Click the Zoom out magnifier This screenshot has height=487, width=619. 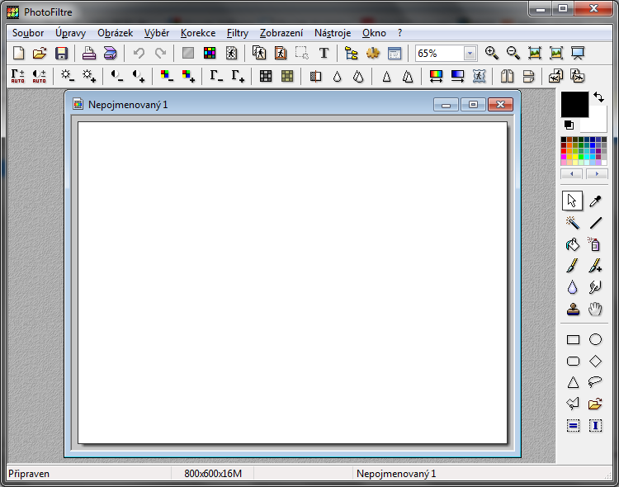point(513,53)
